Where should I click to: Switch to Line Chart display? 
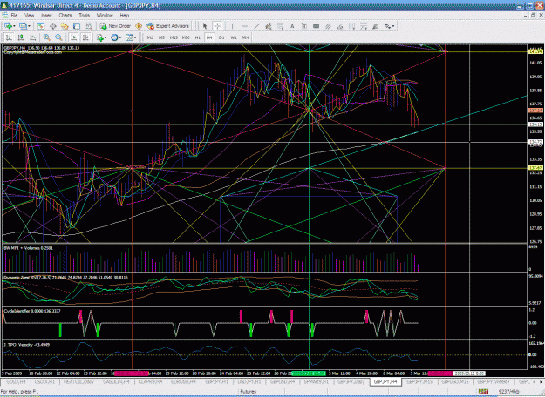click(x=32, y=37)
